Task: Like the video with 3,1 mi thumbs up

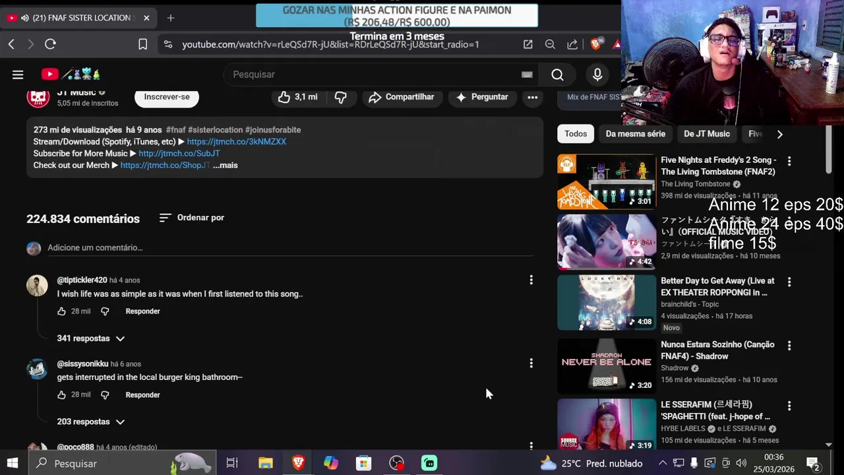Action: (x=297, y=97)
